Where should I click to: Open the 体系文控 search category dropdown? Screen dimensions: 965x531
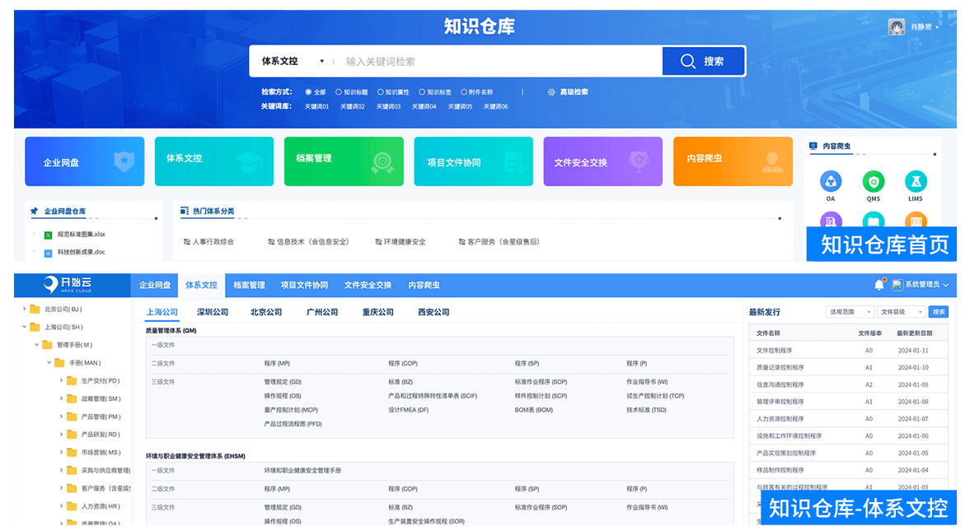(x=293, y=61)
